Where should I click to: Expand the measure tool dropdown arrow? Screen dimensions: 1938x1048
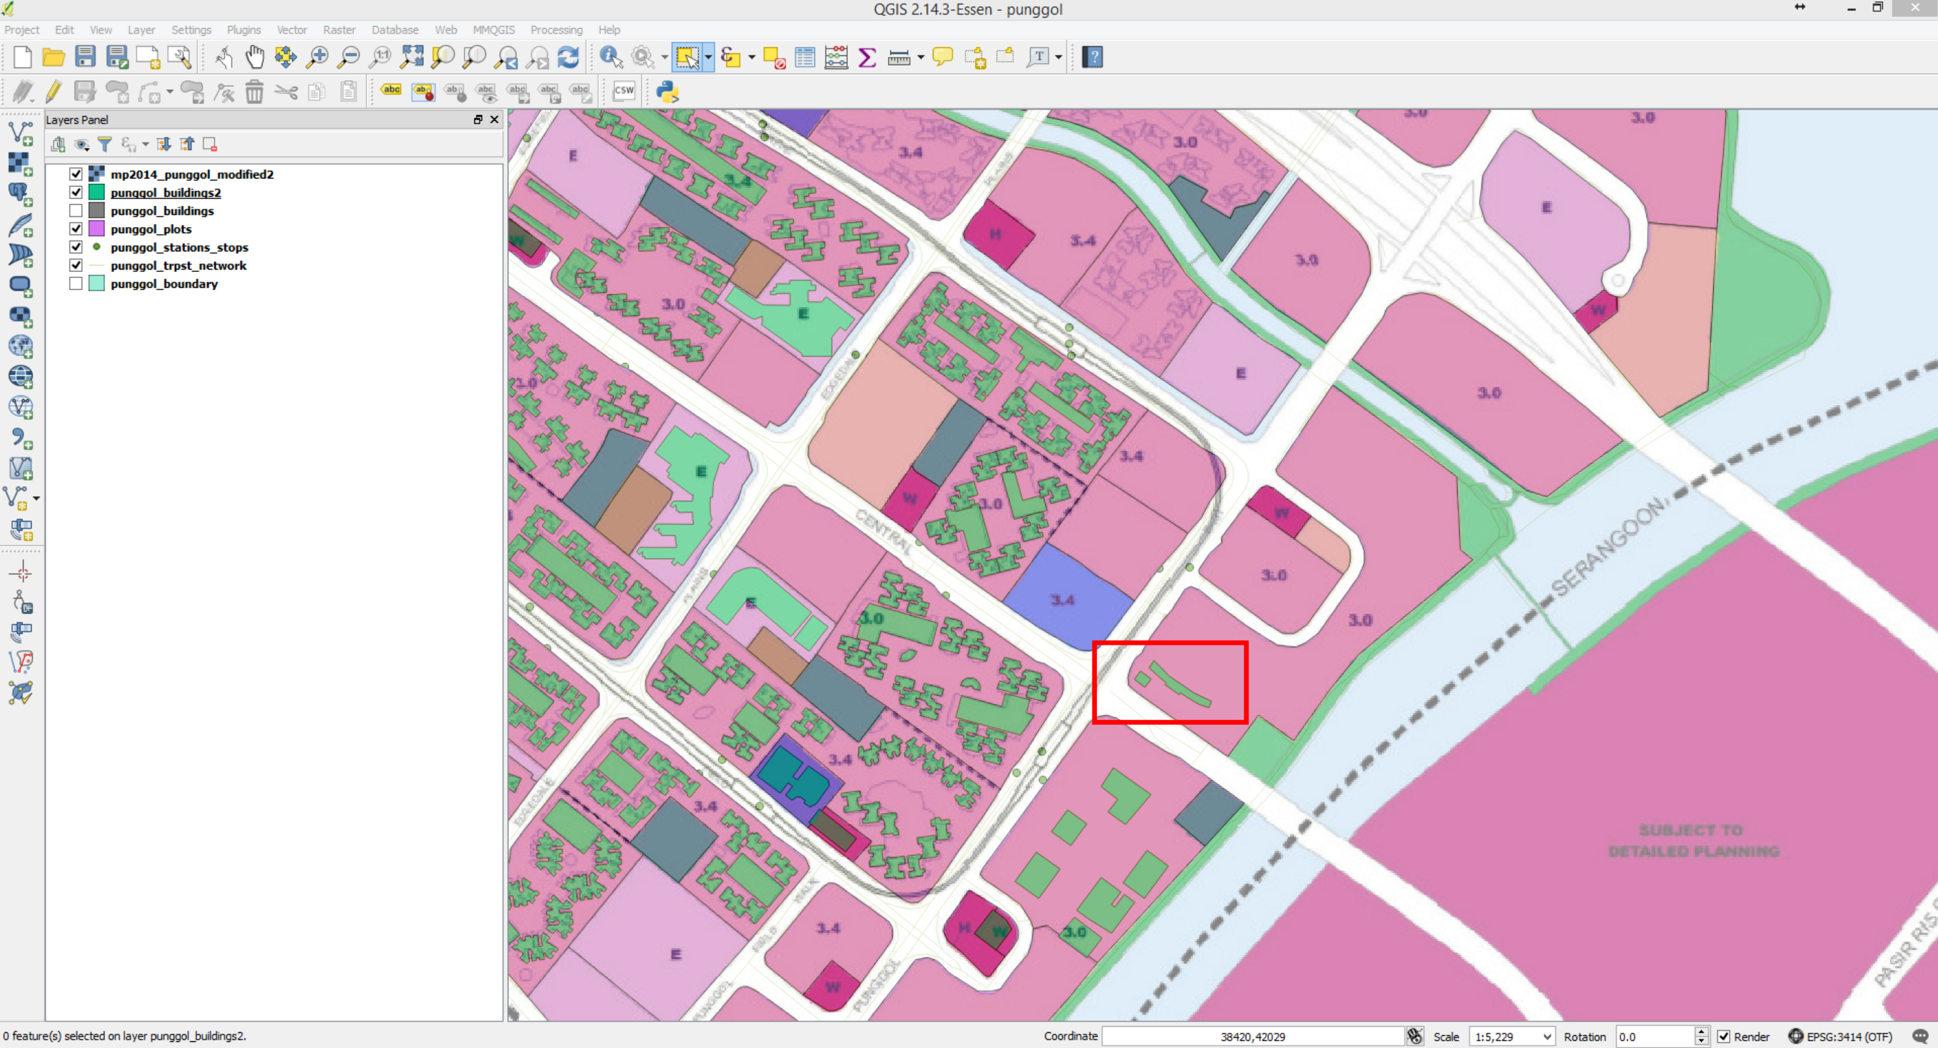point(920,57)
